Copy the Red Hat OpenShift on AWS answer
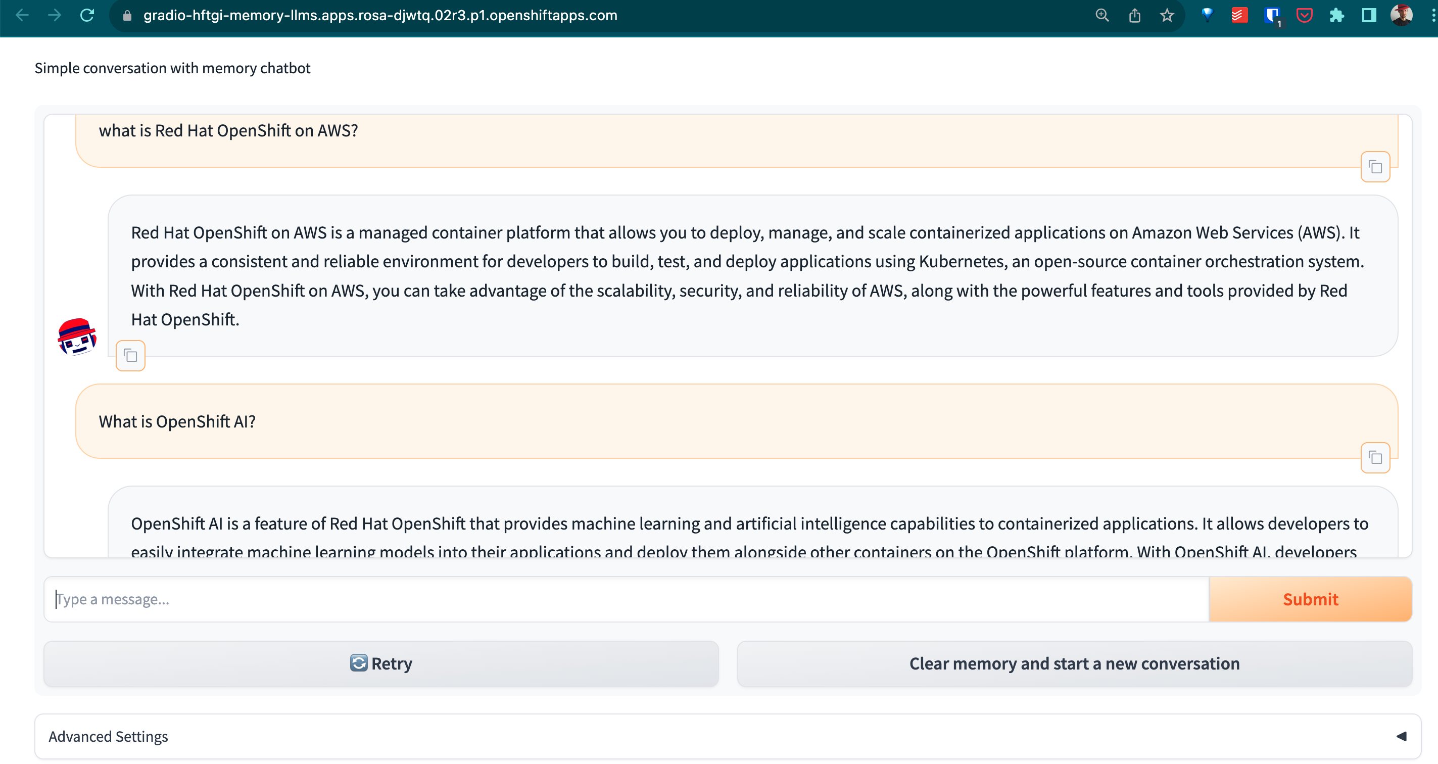 [131, 356]
